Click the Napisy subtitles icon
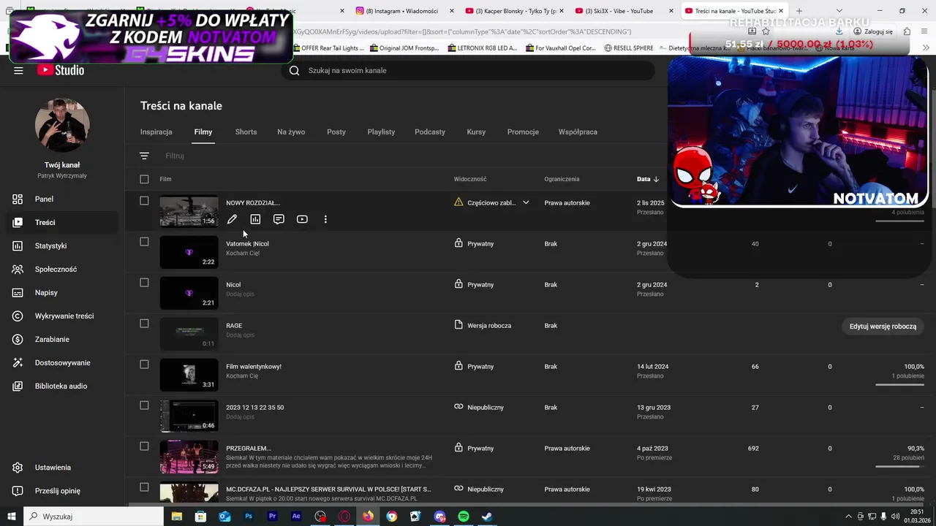 (x=18, y=292)
